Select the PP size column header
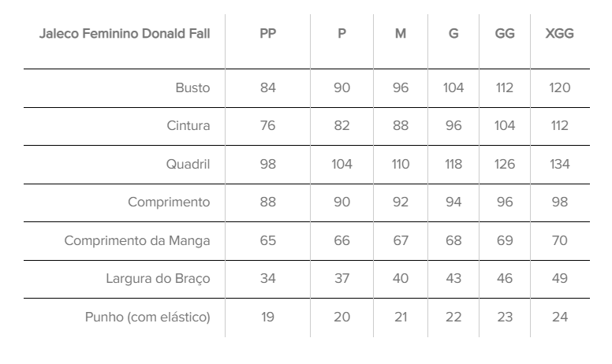 coord(268,34)
